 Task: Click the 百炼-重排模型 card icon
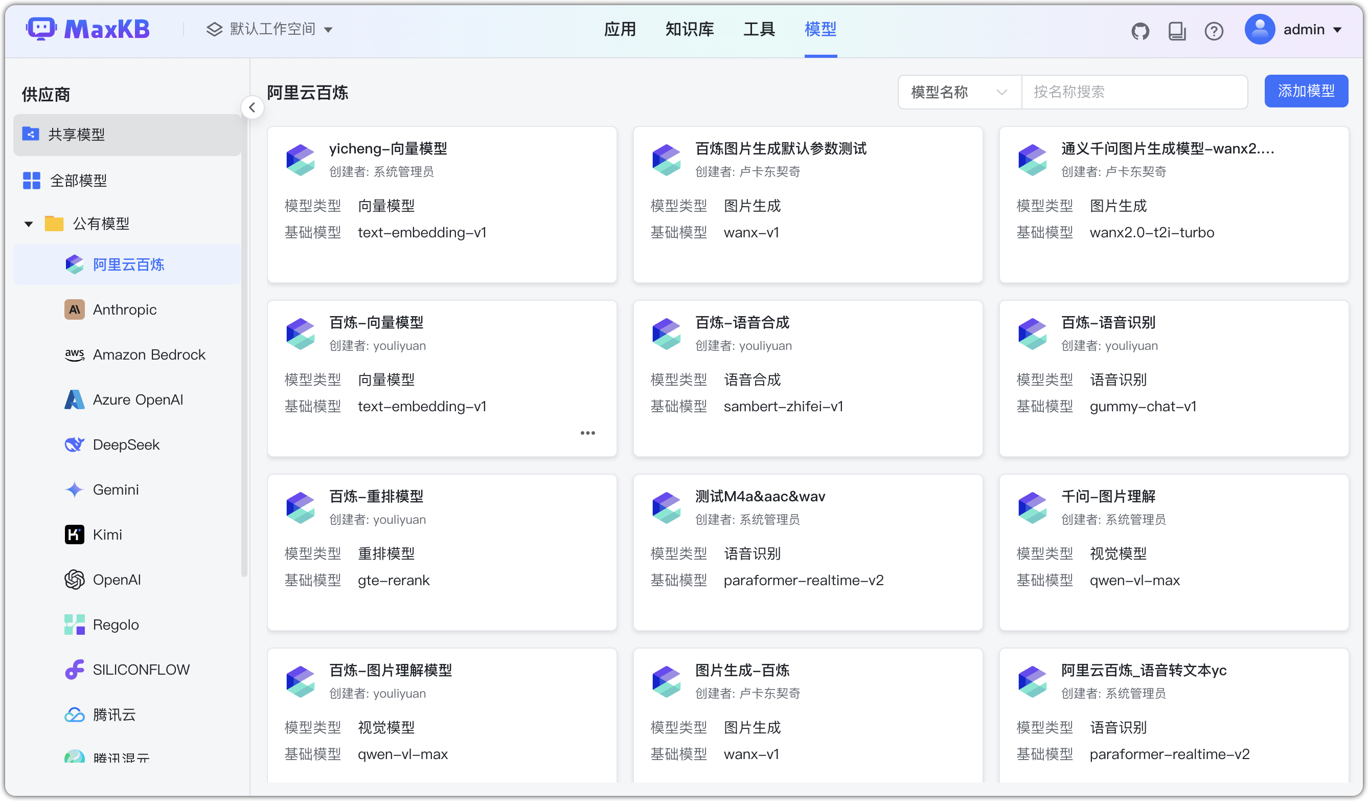(x=300, y=507)
